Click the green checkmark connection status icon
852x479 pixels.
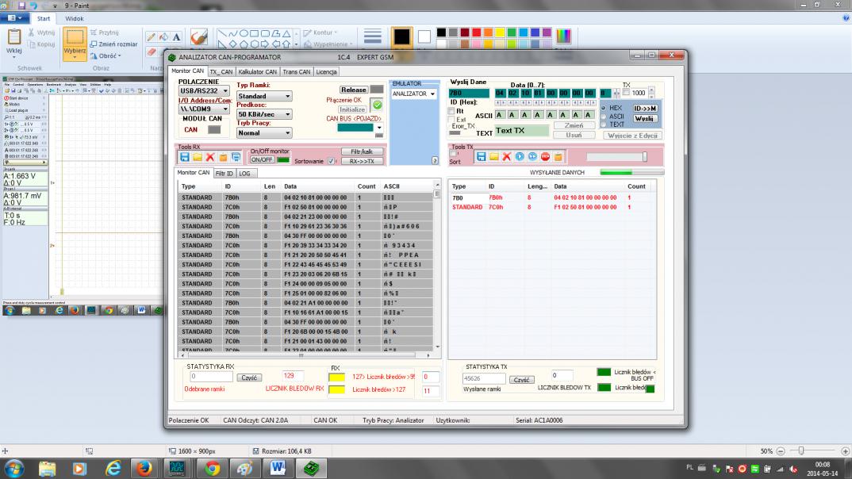[377, 105]
